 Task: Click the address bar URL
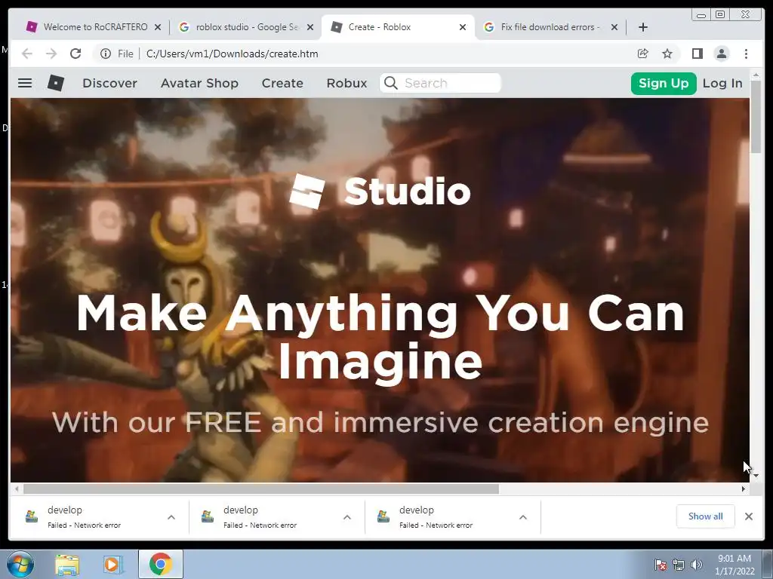pos(233,54)
